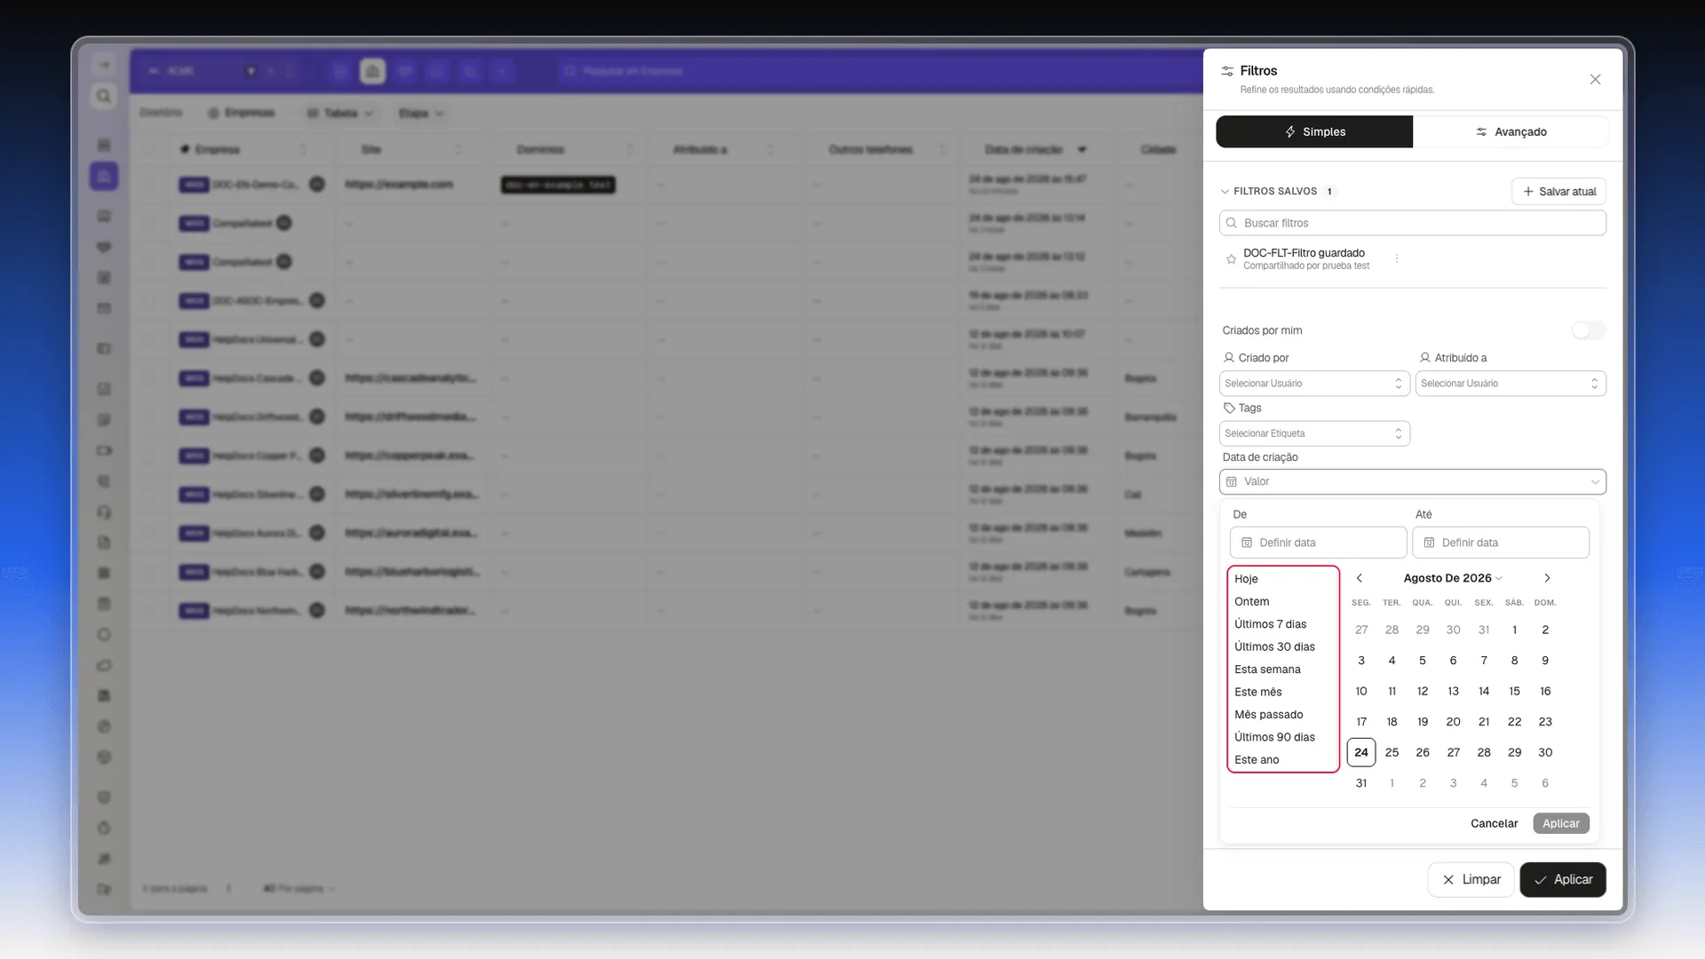The height and width of the screenshot is (959, 1705).
Task: Star the DOC-FLT-Filtro guardado saved filter
Action: 1231,259
